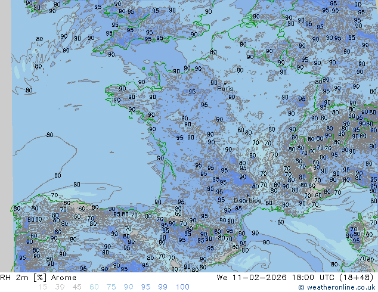Click the legend value 99
Viewport: 378px width, 292px height.
click(x=163, y=287)
